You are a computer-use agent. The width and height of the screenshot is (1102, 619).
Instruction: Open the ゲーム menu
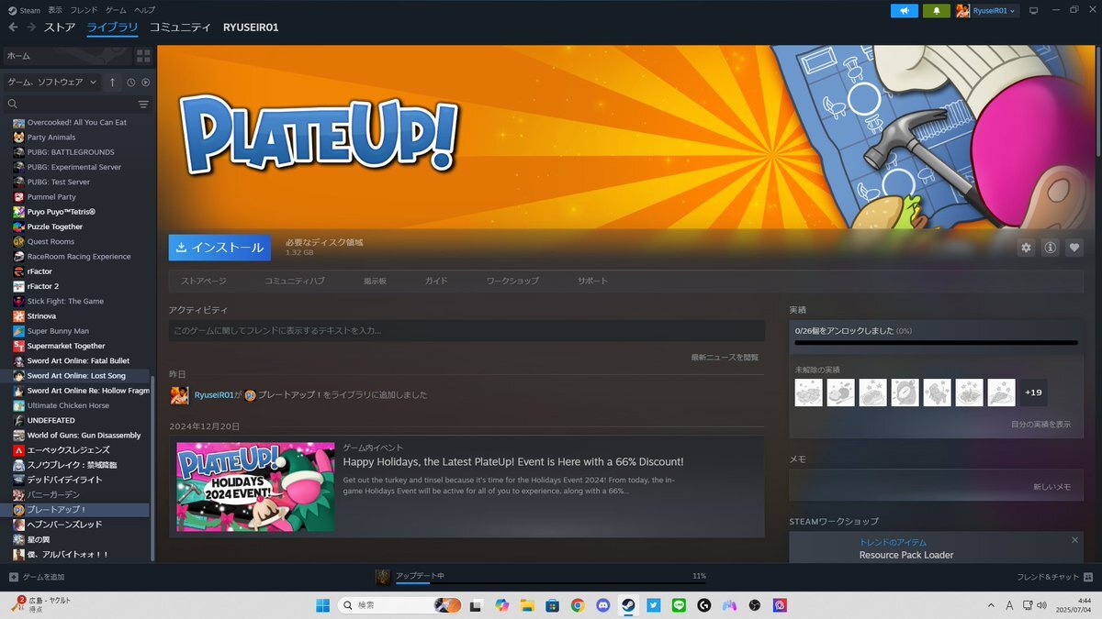coord(116,9)
